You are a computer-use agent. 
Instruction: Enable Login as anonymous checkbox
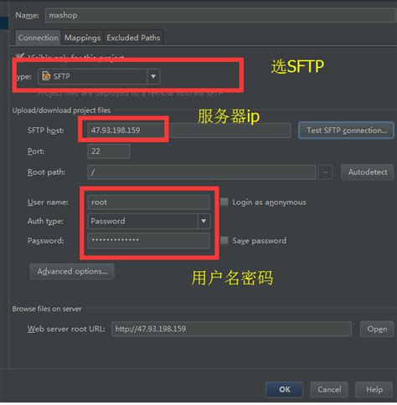224,202
